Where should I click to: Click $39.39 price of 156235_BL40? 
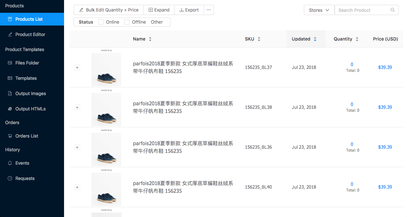point(385,187)
